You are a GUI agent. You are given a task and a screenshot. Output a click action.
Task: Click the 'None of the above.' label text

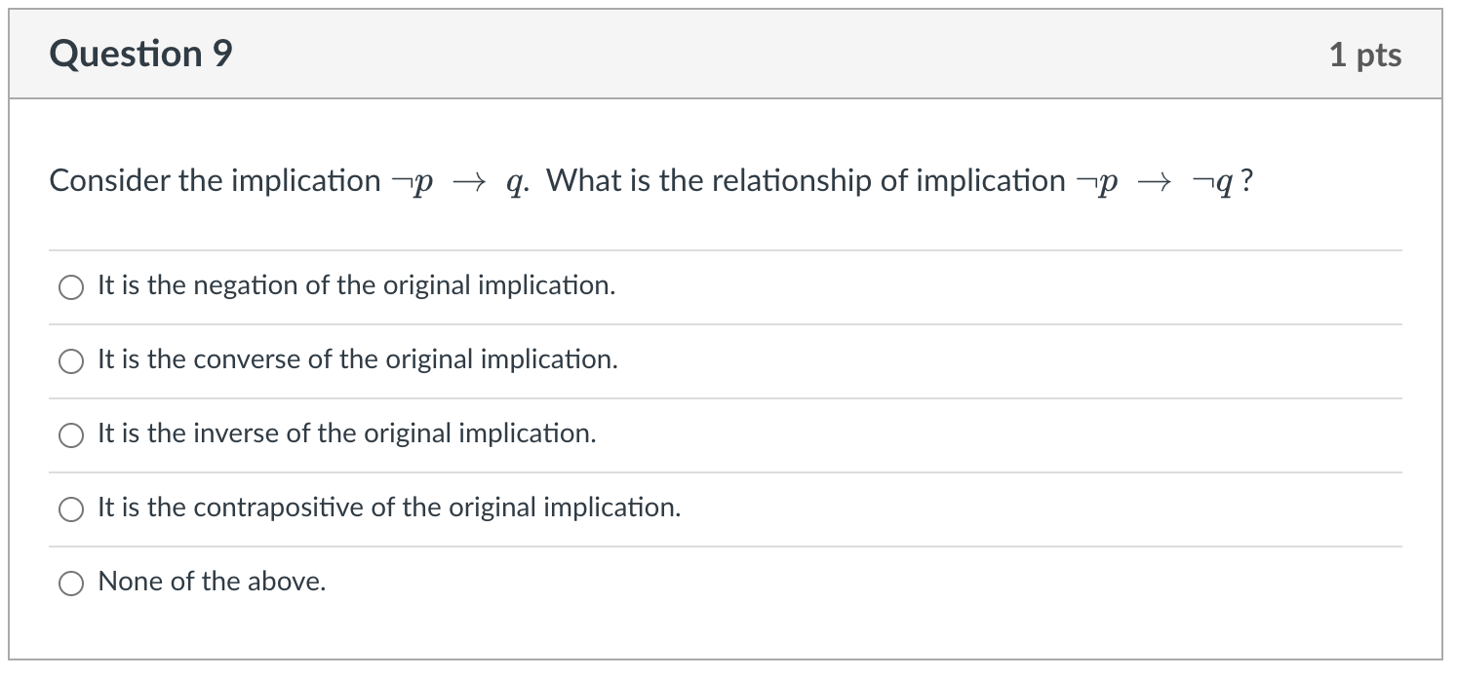[212, 582]
